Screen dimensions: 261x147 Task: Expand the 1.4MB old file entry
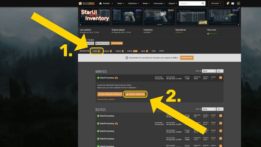221,131
